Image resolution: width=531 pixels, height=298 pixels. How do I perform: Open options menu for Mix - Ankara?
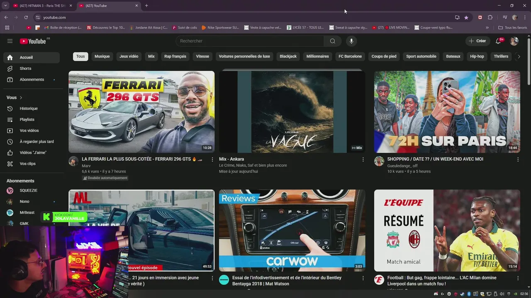coord(363,159)
